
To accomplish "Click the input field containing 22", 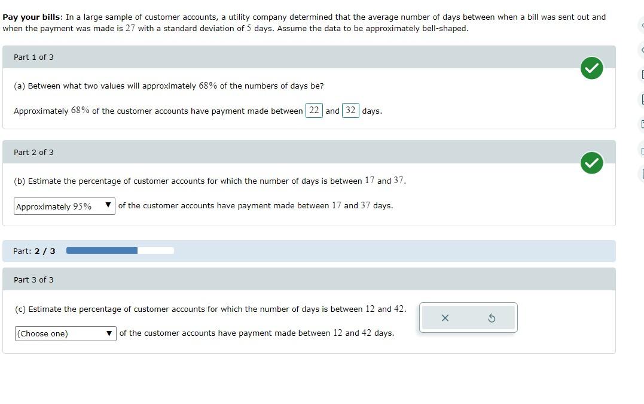I will (313, 111).
